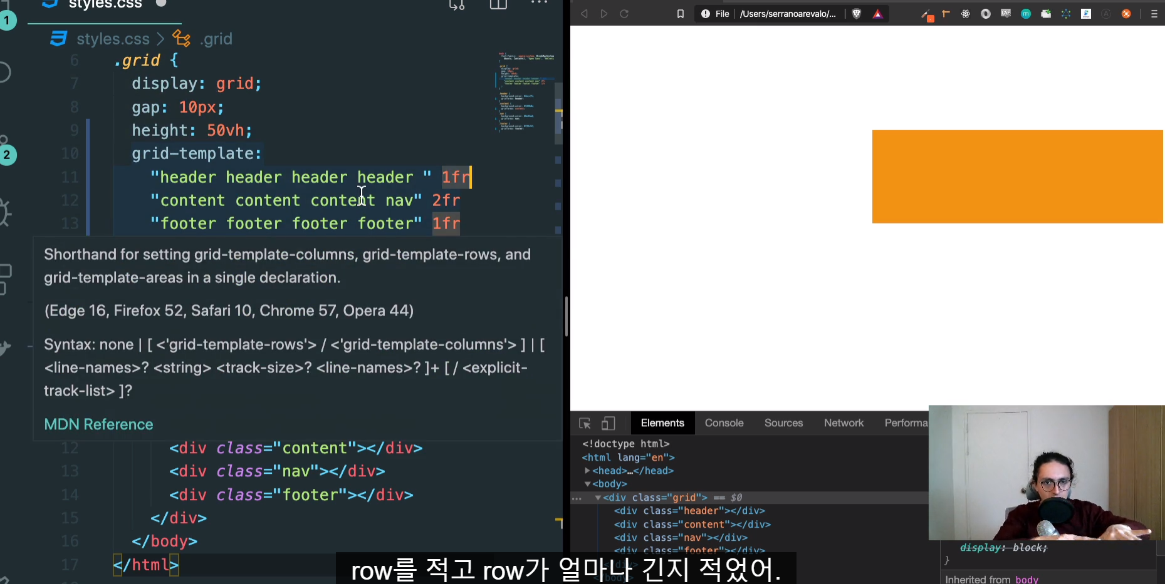Click the orange header box on webpage
The height and width of the screenshot is (584, 1165).
point(1018,177)
